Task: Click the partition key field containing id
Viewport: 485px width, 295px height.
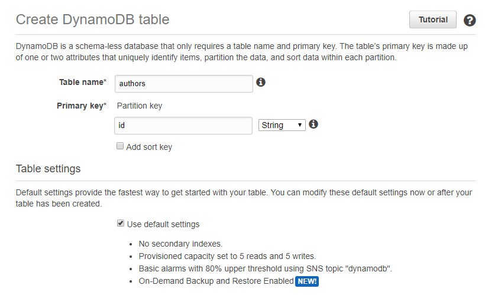Action: point(183,126)
